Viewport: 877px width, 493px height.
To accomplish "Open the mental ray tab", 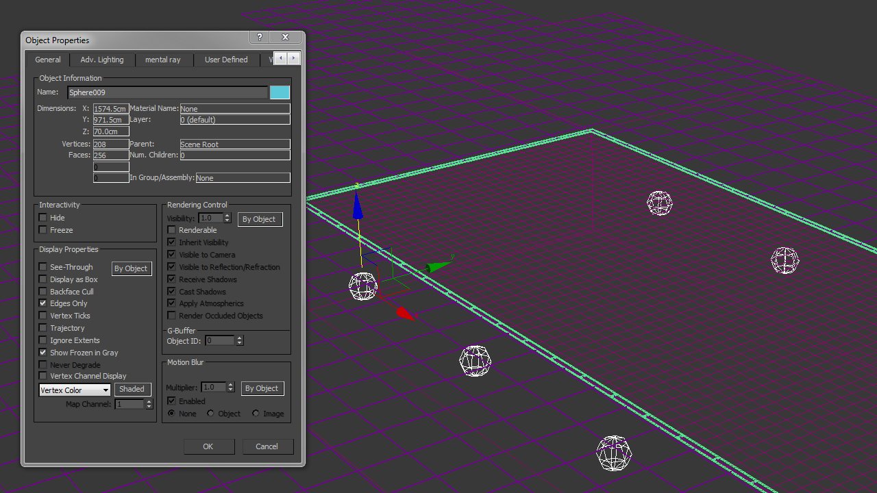I will pyautogui.click(x=163, y=60).
